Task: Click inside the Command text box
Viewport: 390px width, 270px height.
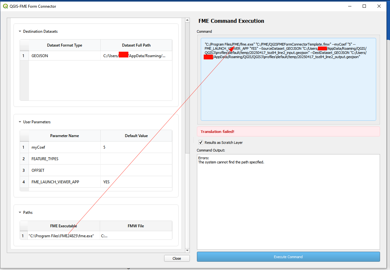Action: pyautogui.click(x=288, y=79)
